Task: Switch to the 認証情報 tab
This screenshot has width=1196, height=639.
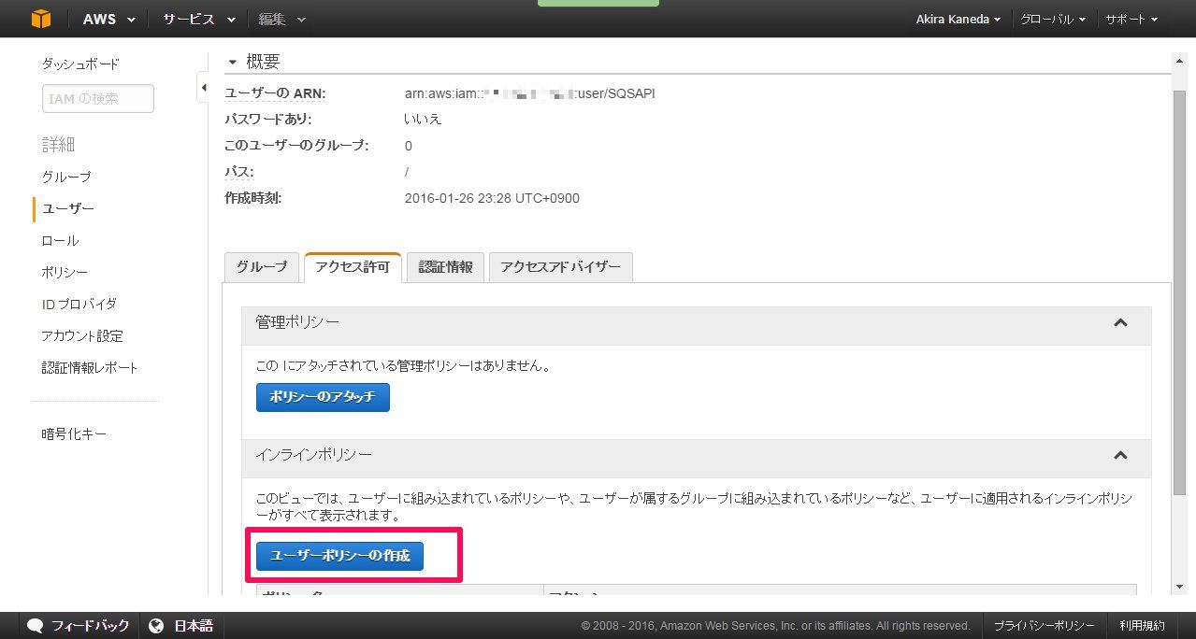Action: tap(445, 267)
